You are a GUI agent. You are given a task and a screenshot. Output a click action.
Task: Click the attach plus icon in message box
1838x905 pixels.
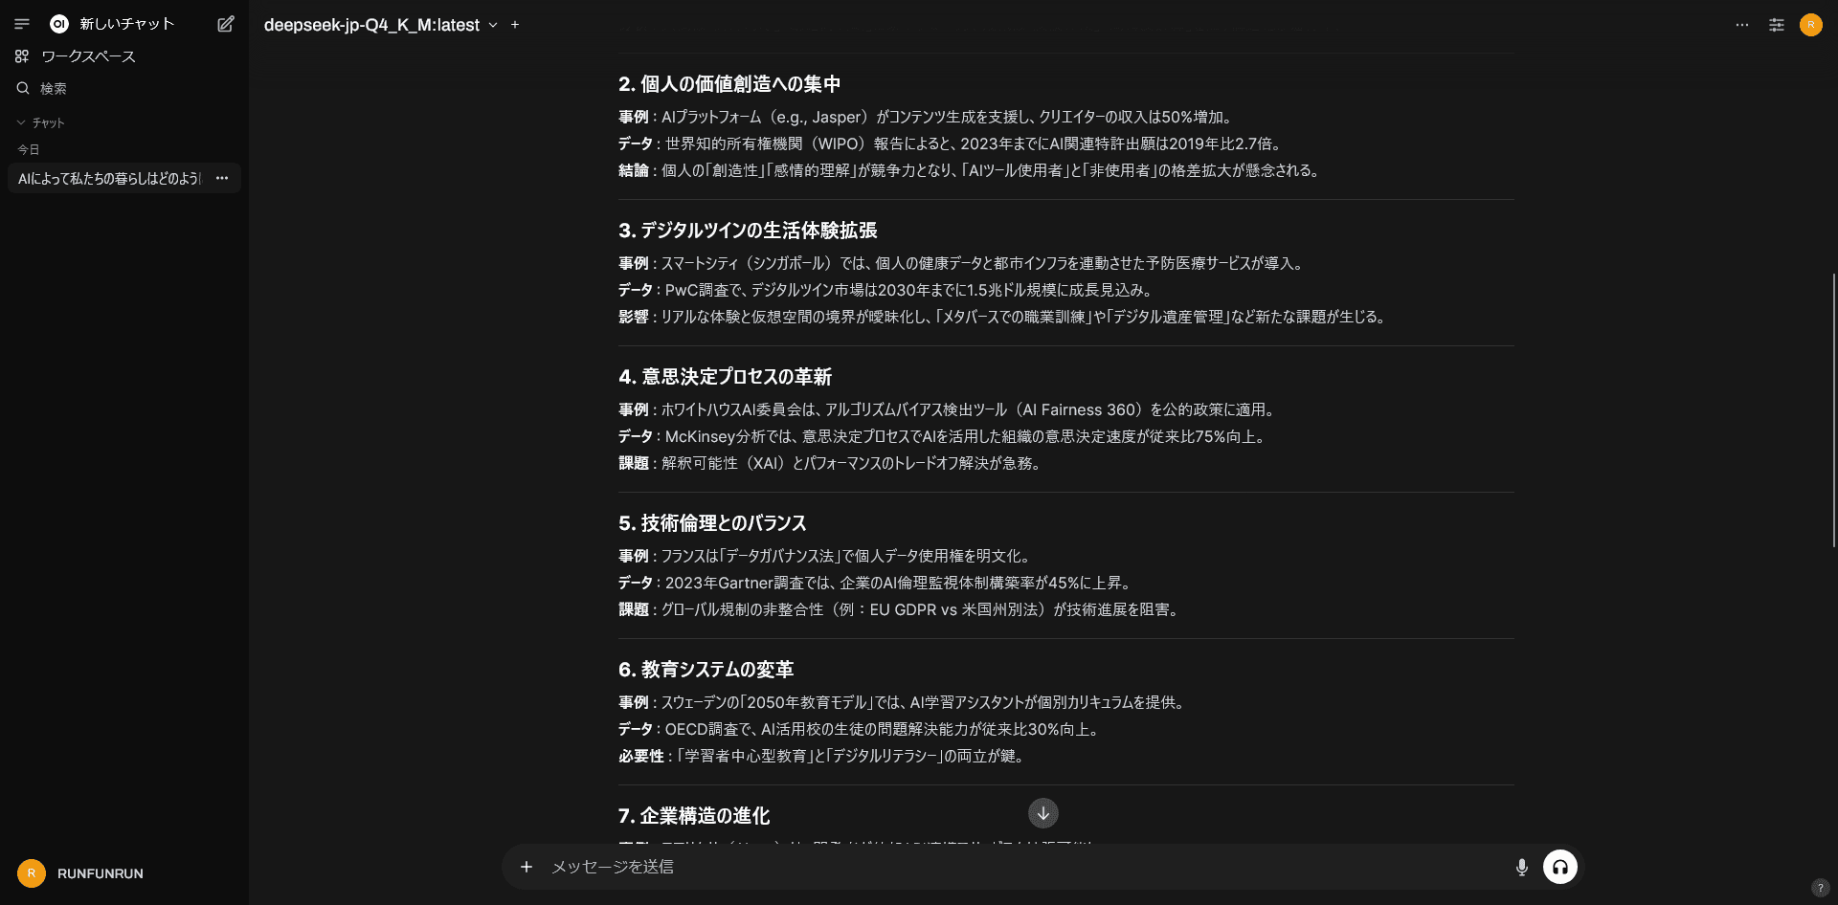coord(527,867)
